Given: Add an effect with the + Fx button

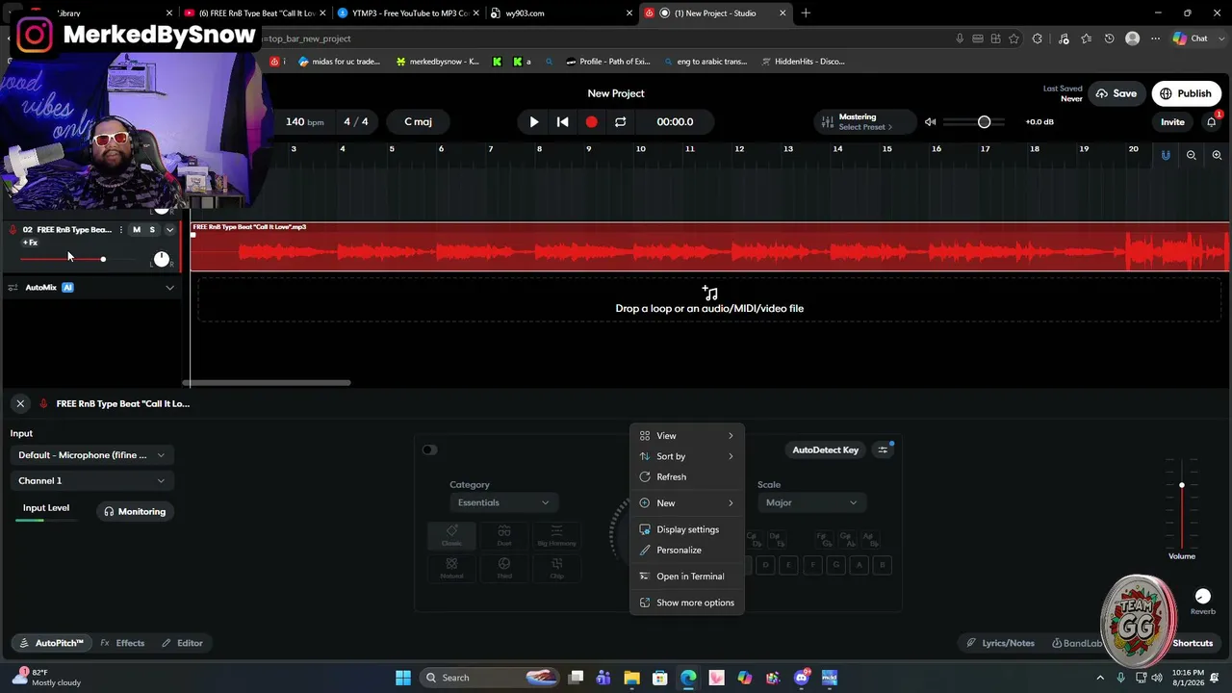Looking at the screenshot, I should pos(30,243).
